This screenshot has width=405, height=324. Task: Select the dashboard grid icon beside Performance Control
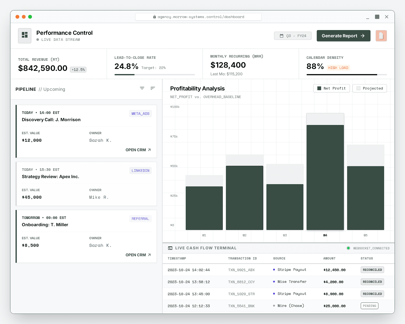(x=24, y=35)
